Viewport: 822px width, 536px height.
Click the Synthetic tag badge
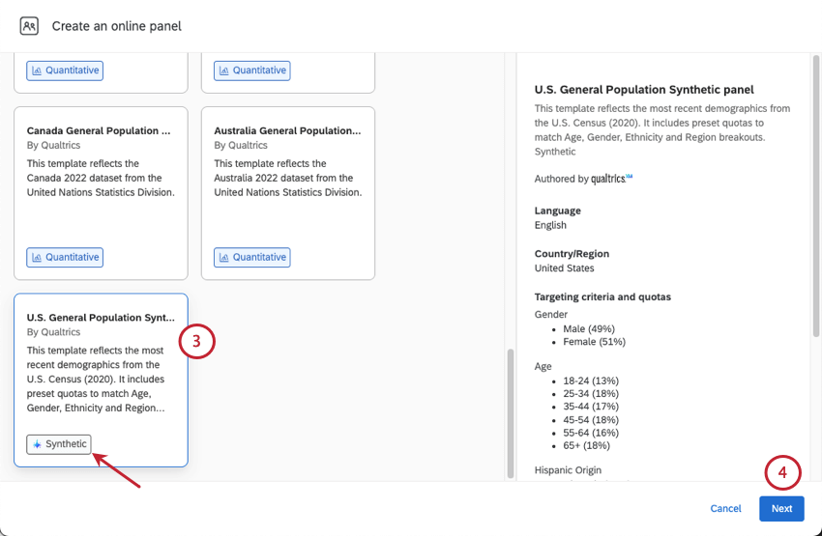[59, 444]
